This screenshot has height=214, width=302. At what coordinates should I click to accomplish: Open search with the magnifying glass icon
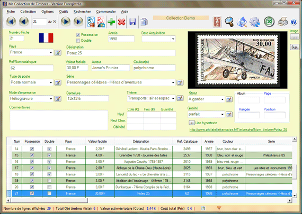click(x=229, y=22)
